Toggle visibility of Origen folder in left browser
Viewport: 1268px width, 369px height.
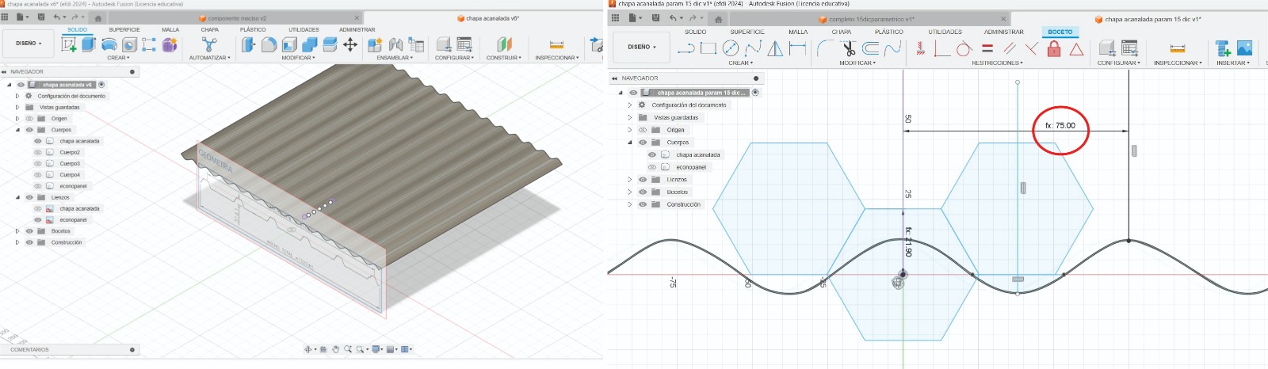tap(29, 119)
